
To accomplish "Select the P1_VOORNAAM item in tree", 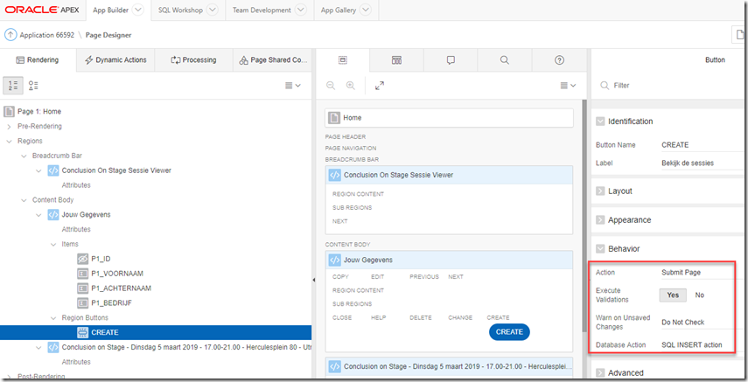I will 116,274.
